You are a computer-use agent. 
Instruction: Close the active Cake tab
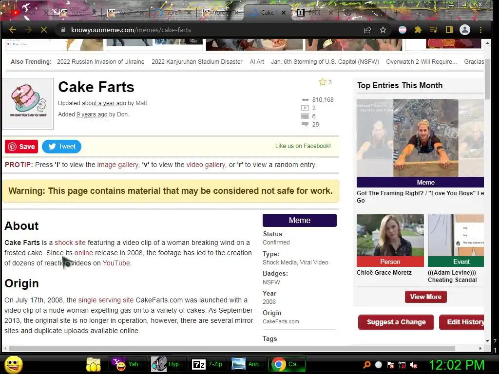pyautogui.click(x=283, y=13)
